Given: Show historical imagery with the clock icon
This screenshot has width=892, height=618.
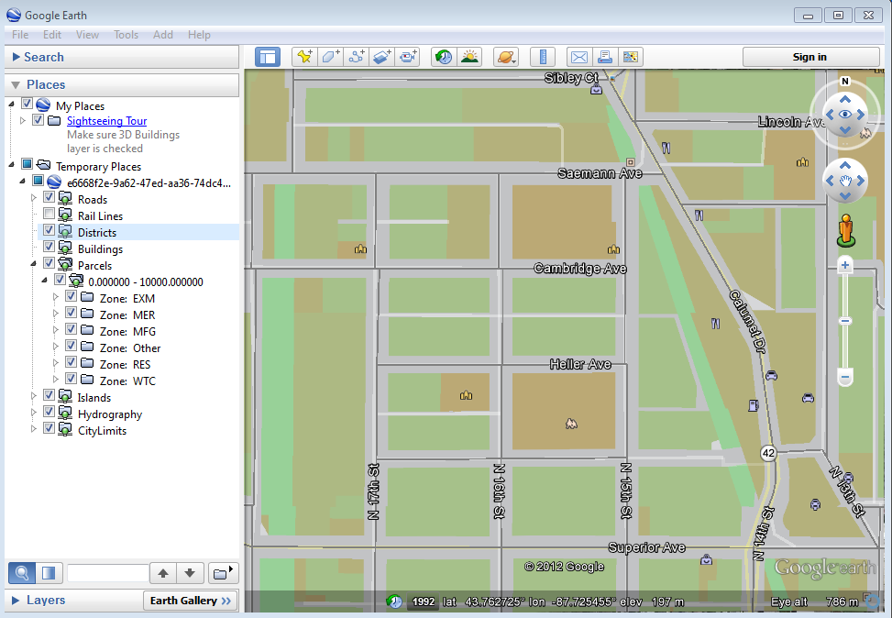Looking at the screenshot, I should click(x=443, y=56).
